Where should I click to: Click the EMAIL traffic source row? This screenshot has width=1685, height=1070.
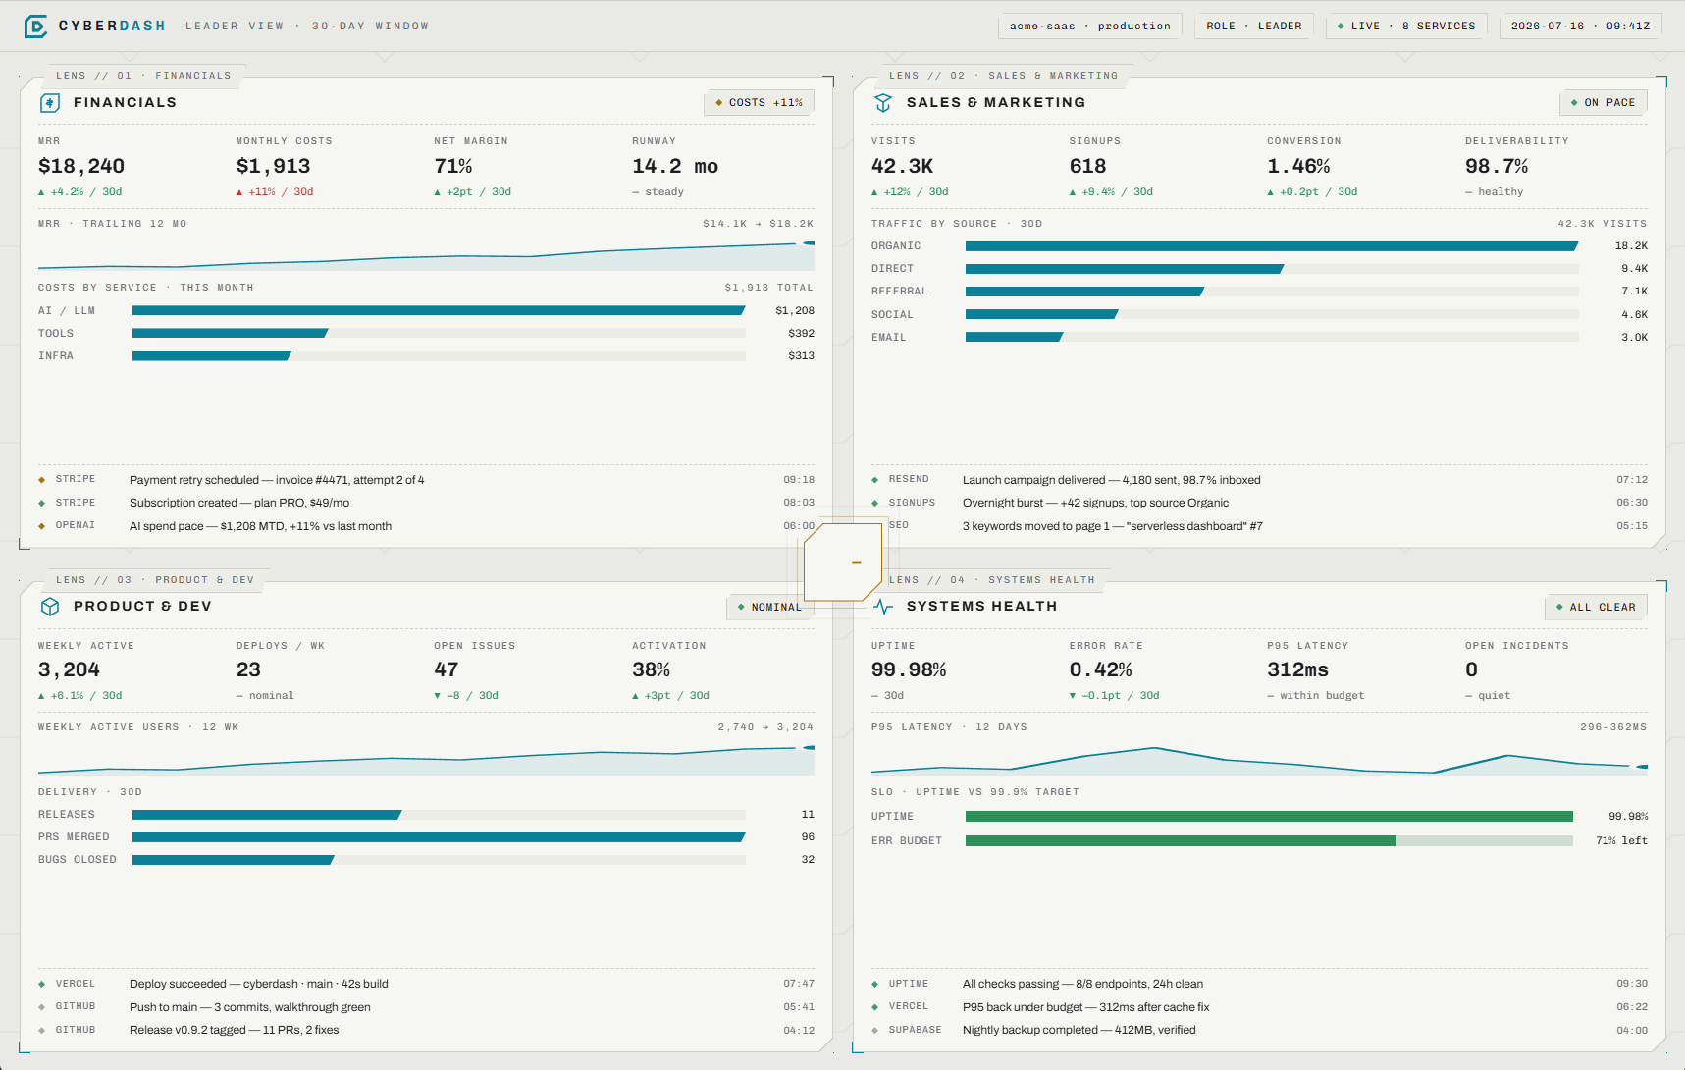[1259, 338]
